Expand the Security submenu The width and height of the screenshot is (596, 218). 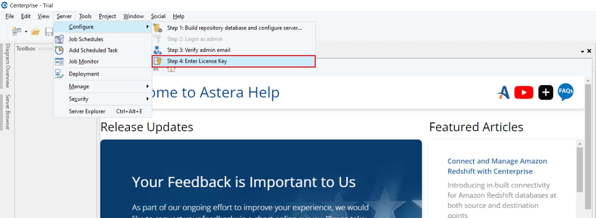[x=103, y=99]
